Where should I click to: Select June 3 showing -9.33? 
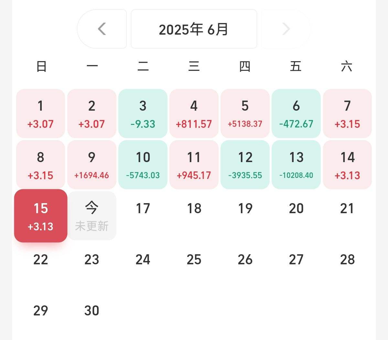143,114
